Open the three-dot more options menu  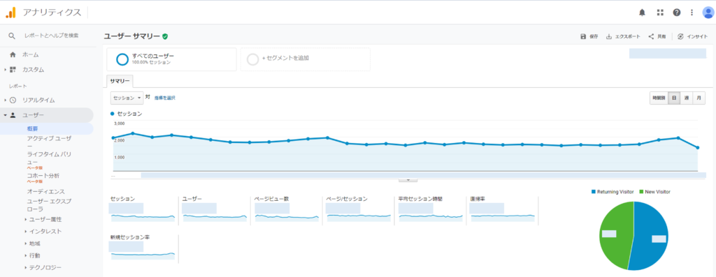tap(692, 13)
